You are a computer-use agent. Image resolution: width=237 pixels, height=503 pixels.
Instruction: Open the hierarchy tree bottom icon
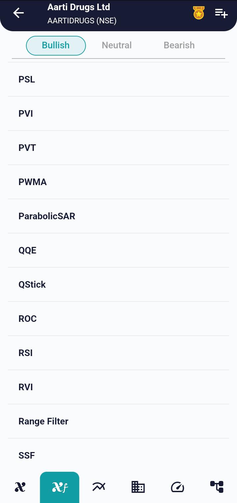pyautogui.click(x=217, y=487)
